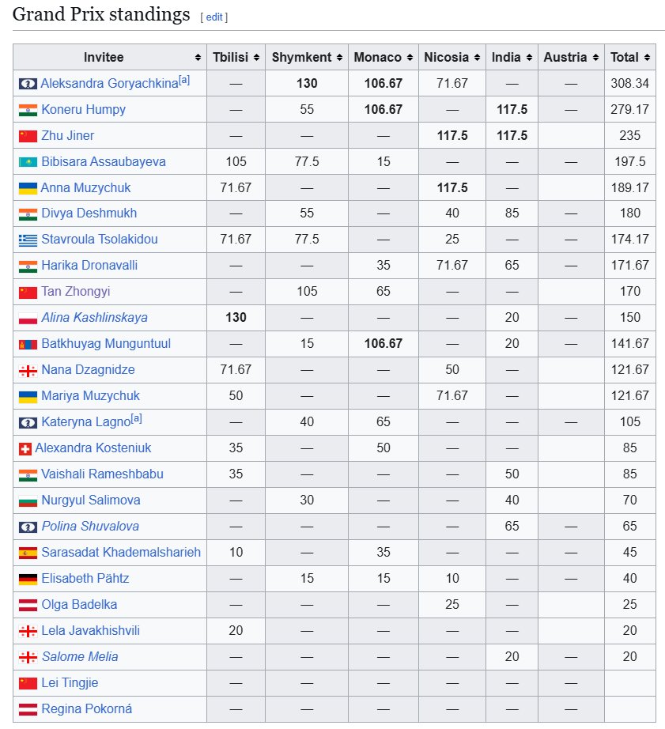Click the Mongolian flag beside Batkhuyag Munguntuul

pos(28,345)
